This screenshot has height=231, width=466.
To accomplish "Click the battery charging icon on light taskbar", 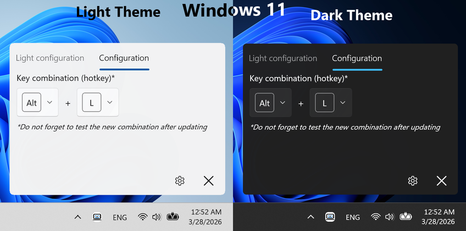I will tap(173, 217).
